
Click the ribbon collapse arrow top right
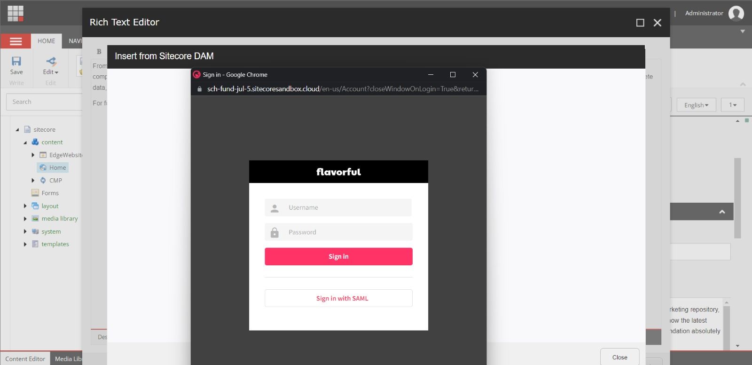(x=743, y=32)
